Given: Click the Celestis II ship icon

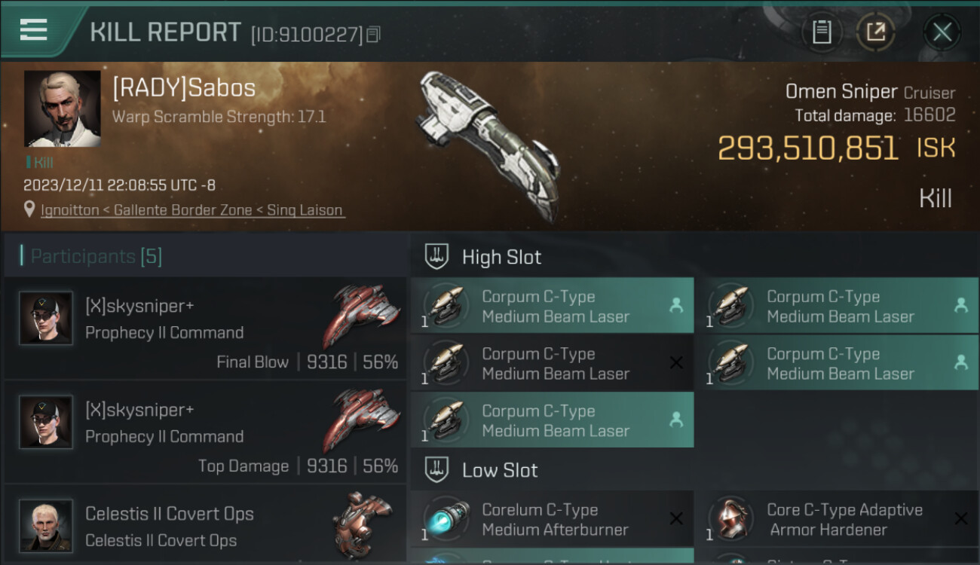Looking at the screenshot, I should [x=363, y=523].
